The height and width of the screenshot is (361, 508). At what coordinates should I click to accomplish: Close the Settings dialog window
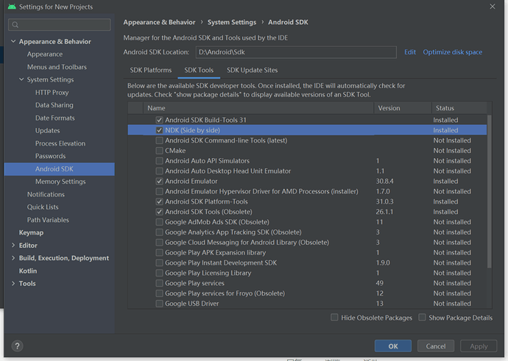click(492, 7)
